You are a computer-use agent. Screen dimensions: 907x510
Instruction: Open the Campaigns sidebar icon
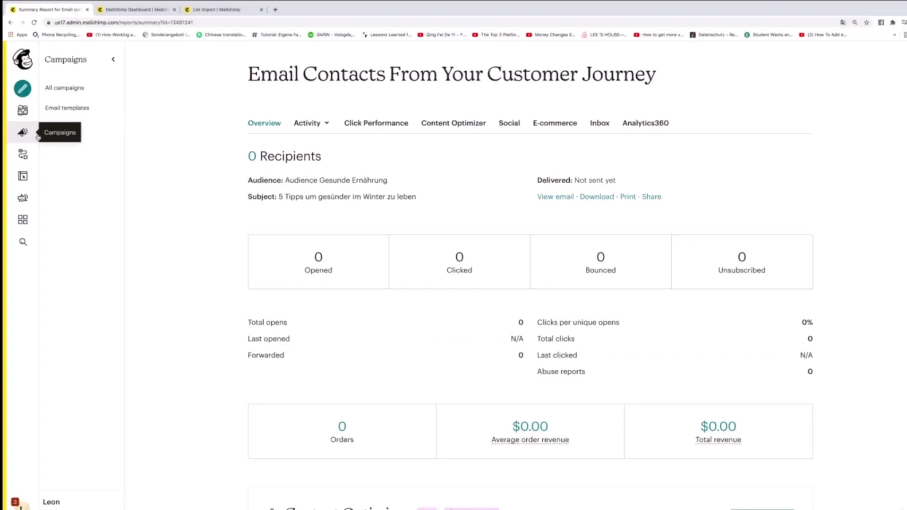pos(22,132)
